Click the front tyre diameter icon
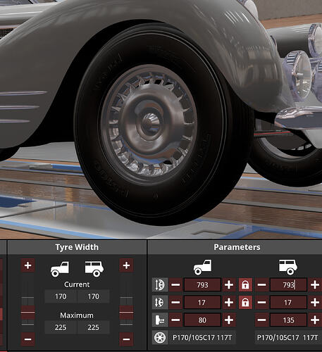The height and width of the screenshot is (352, 322). click(x=160, y=285)
